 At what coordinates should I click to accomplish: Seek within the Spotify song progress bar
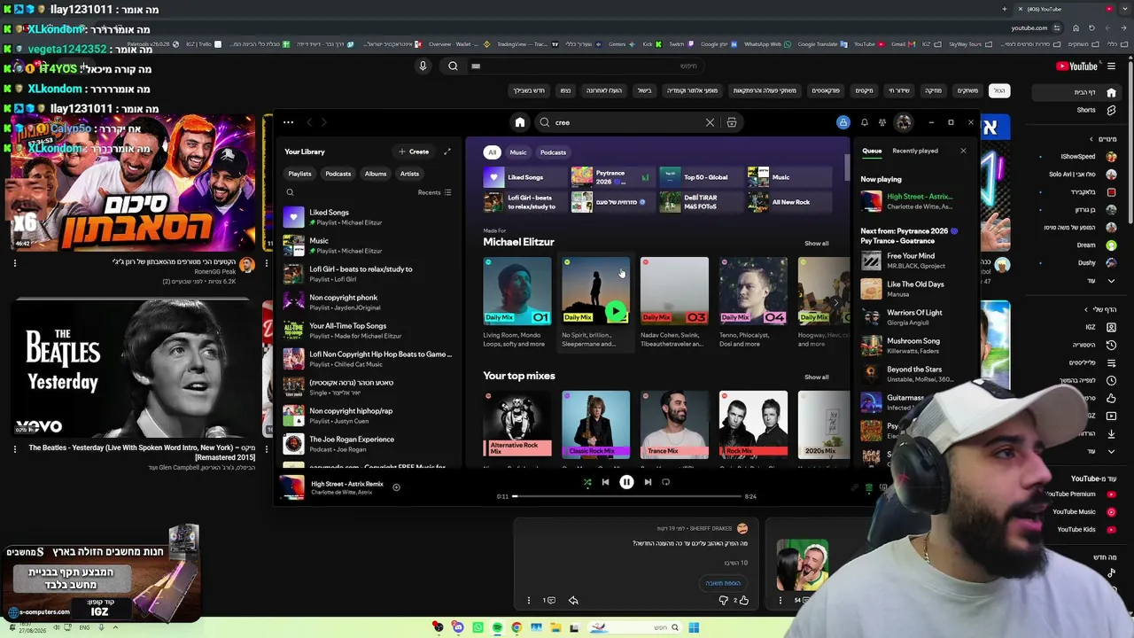tap(626, 496)
